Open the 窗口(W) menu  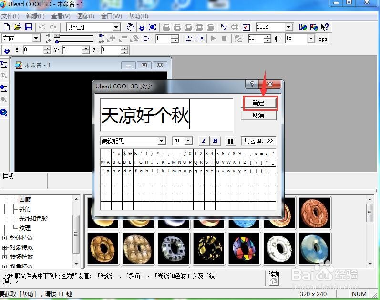pos(112,16)
